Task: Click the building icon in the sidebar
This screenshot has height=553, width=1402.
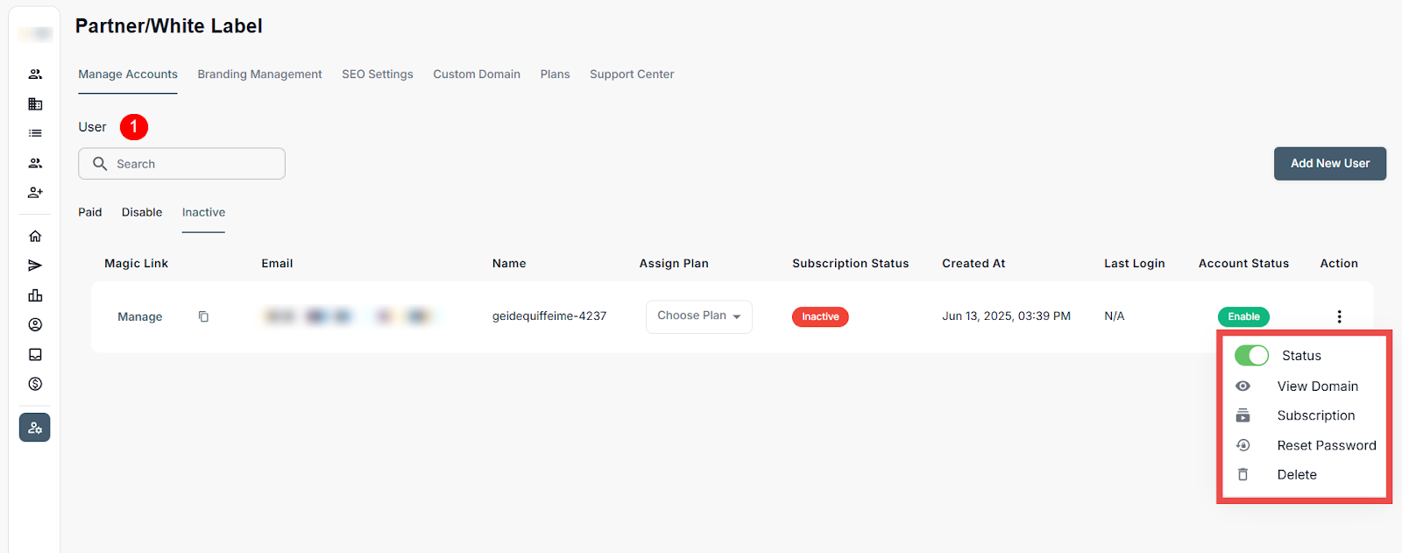Action: pos(35,104)
